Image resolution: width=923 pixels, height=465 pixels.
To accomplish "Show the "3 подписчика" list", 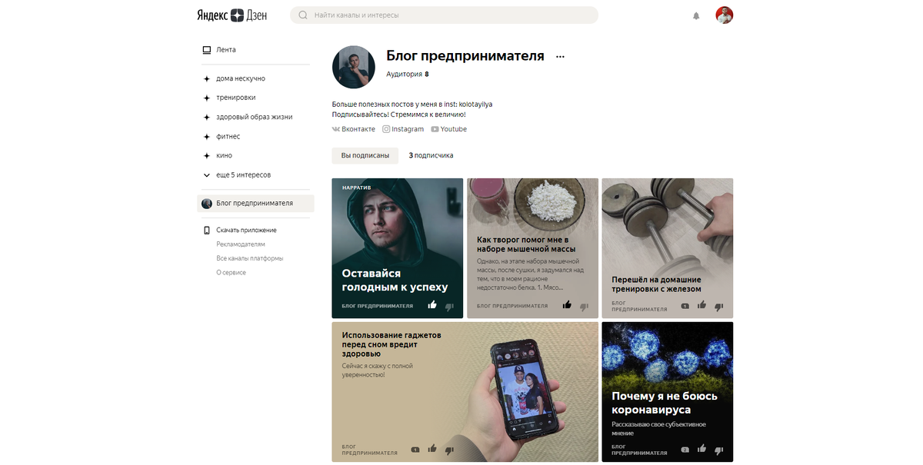I will coord(431,155).
